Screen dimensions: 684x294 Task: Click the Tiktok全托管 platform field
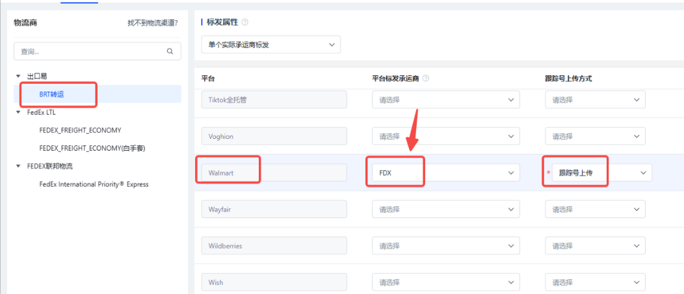(x=274, y=100)
